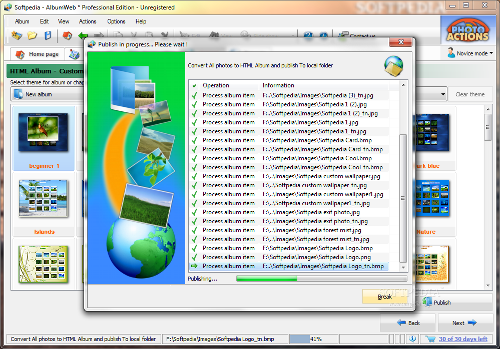The width and height of the screenshot is (500, 349).
Task: Click the Clear theme button
Action: pyautogui.click(x=470, y=94)
